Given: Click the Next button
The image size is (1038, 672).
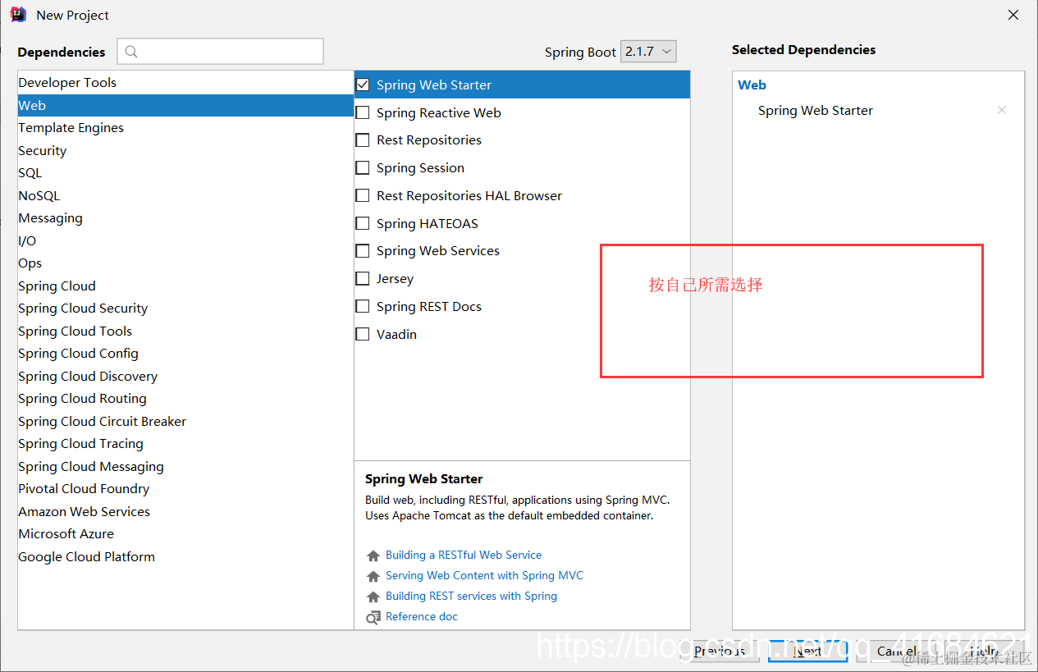Looking at the screenshot, I should (x=807, y=651).
